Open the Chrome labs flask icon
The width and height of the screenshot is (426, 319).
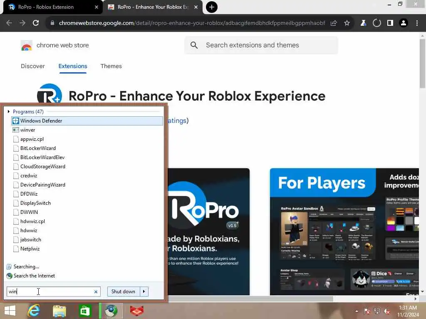[363, 23]
